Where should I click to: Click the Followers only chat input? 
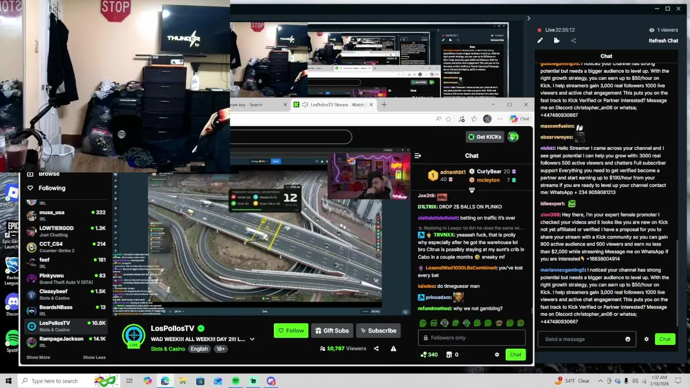click(472, 338)
